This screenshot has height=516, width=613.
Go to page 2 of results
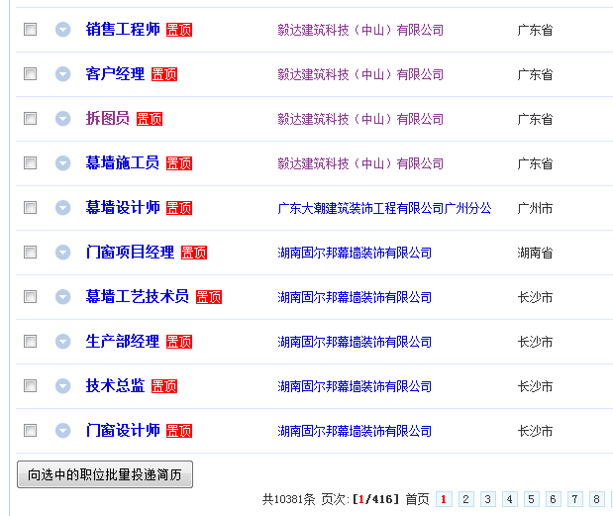(x=466, y=499)
